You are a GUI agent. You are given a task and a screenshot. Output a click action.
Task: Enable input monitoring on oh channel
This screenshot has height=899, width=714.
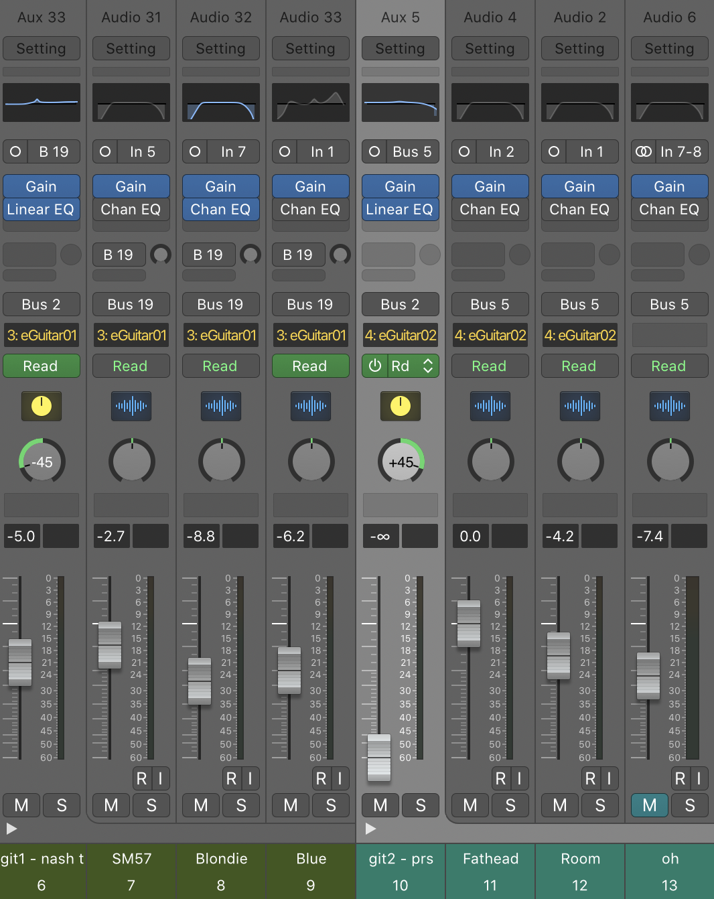pyautogui.click(x=699, y=778)
